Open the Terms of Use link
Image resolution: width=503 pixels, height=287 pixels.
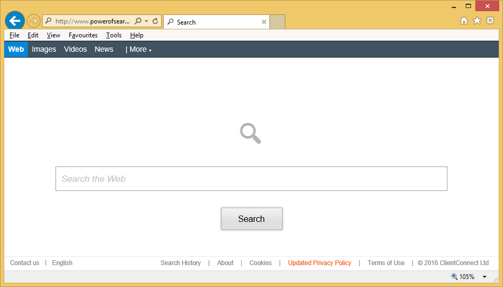pyautogui.click(x=386, y=263)
